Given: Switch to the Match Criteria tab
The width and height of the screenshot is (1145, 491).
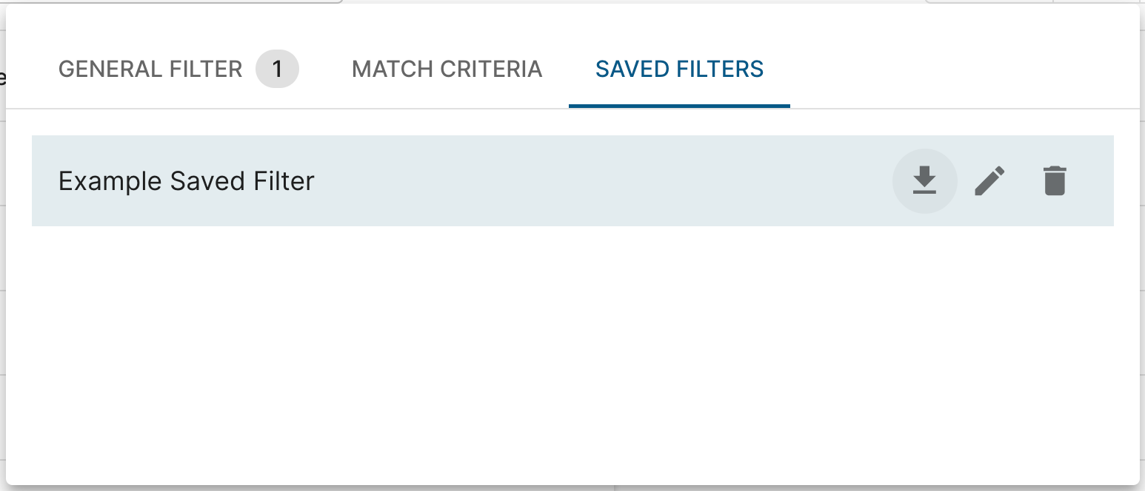Looking at the screenshot, I should tap(447, 70).
